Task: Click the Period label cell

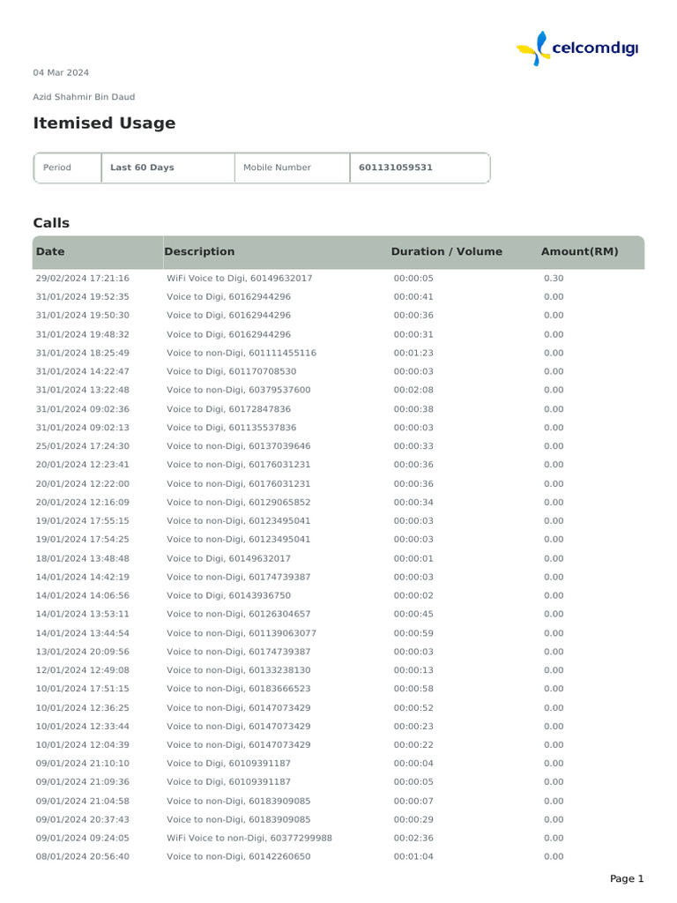Action: 57,168
